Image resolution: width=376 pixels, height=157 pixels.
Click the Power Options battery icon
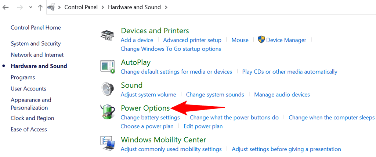point(108,112)
